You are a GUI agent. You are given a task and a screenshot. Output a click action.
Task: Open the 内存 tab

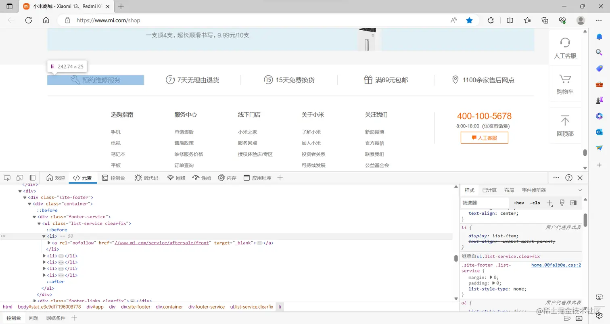[x=227, y=178]
